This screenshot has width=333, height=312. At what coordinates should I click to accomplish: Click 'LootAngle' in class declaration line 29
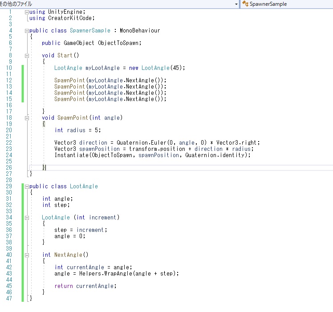pos(84,186)
